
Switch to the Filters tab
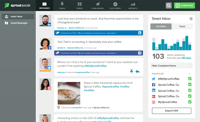click(161, 26)
